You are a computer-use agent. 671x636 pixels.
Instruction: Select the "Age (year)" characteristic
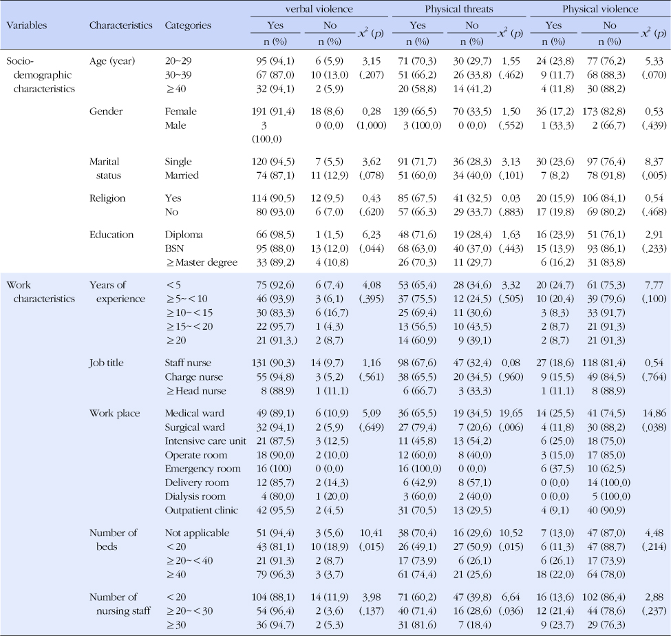point(112,61)
